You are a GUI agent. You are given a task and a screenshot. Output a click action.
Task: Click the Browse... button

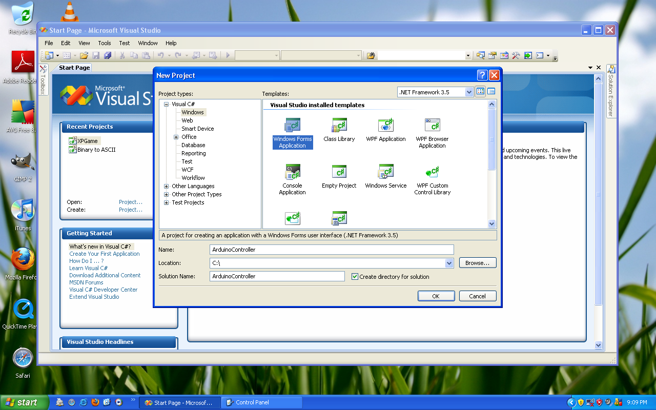[478, 263]
